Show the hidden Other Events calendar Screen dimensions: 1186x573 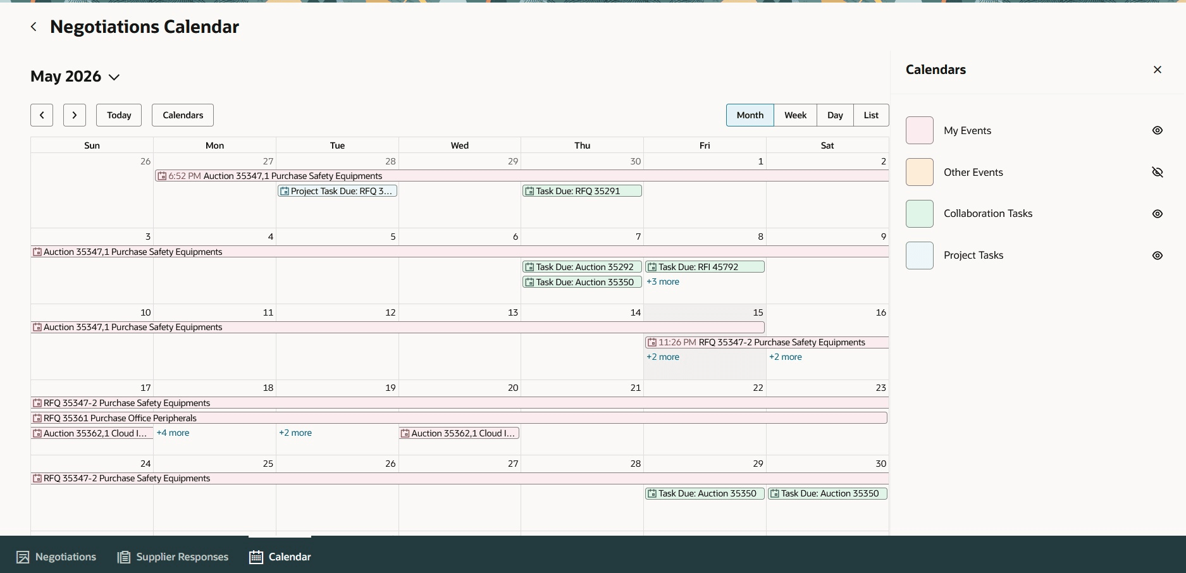(x=1158, y=172)
